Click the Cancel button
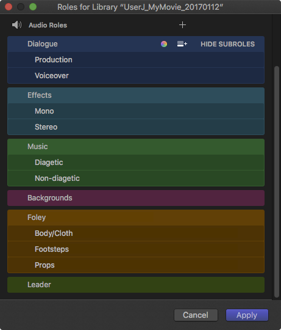Viewport: 281px width, 330px height. pyautogui.click(x=196, y=315)
